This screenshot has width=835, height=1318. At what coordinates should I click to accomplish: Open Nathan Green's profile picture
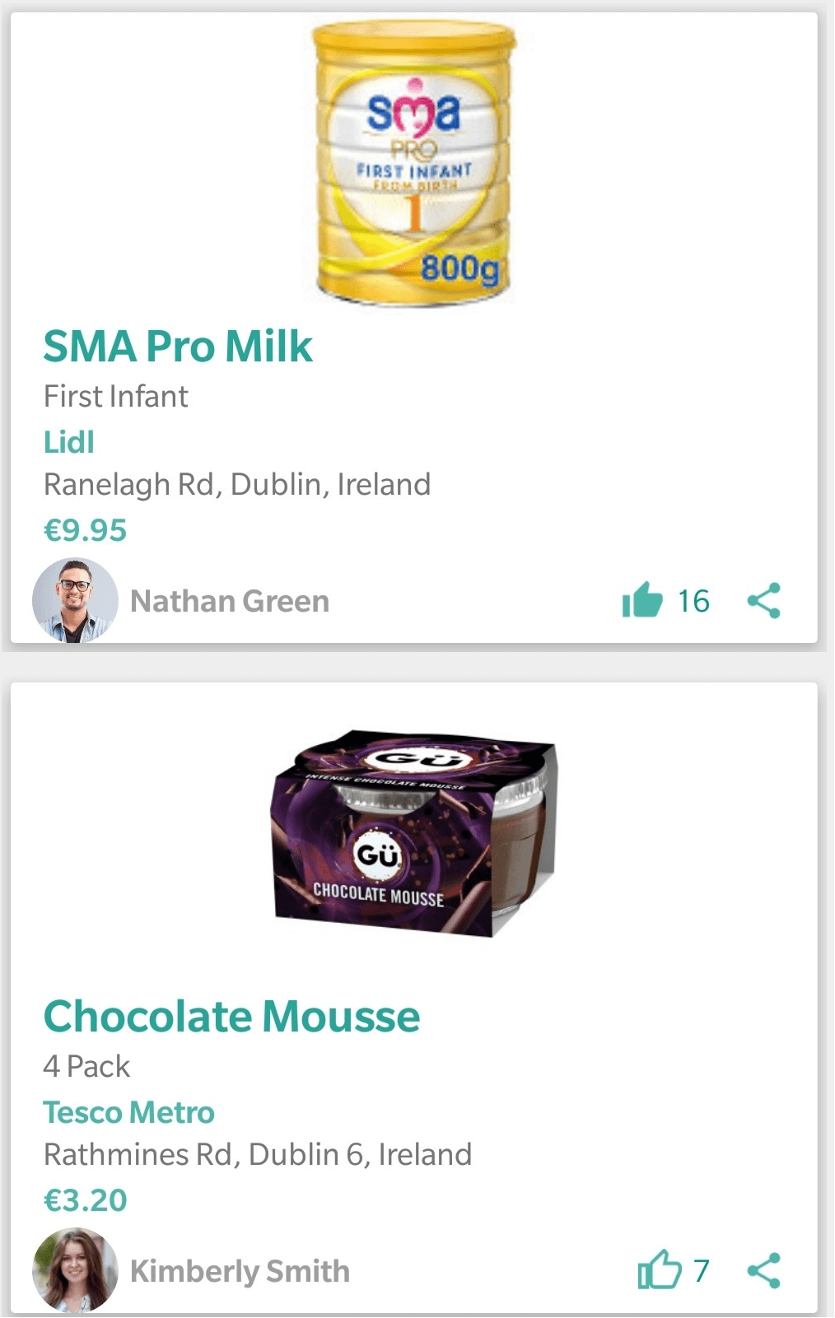(74, 600)
